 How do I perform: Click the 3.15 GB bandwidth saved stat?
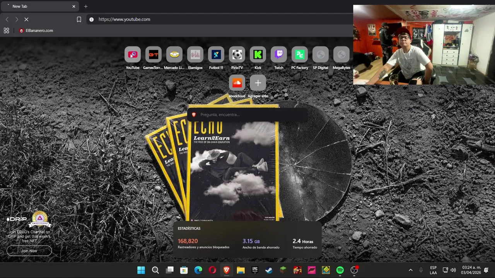pos(261,244)
